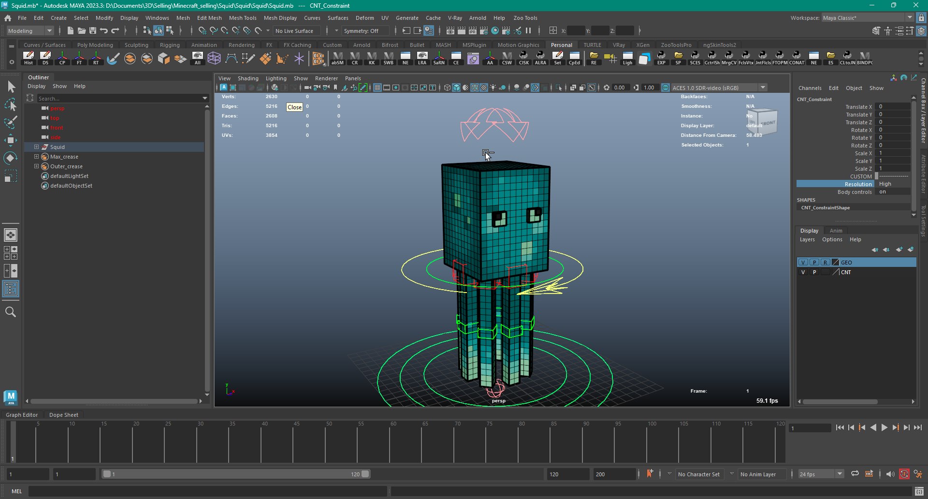
Task: Click the CpEd shelf button
Action: coord(574,58)
